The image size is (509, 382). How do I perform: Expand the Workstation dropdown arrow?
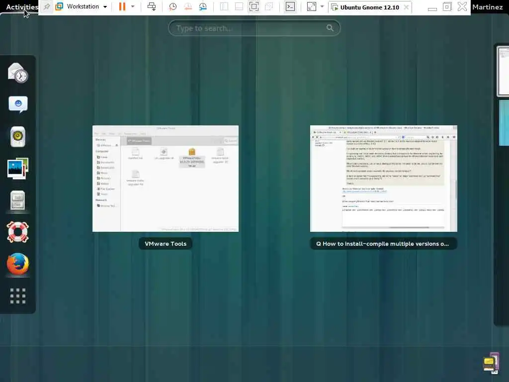(x=105, y=6)
